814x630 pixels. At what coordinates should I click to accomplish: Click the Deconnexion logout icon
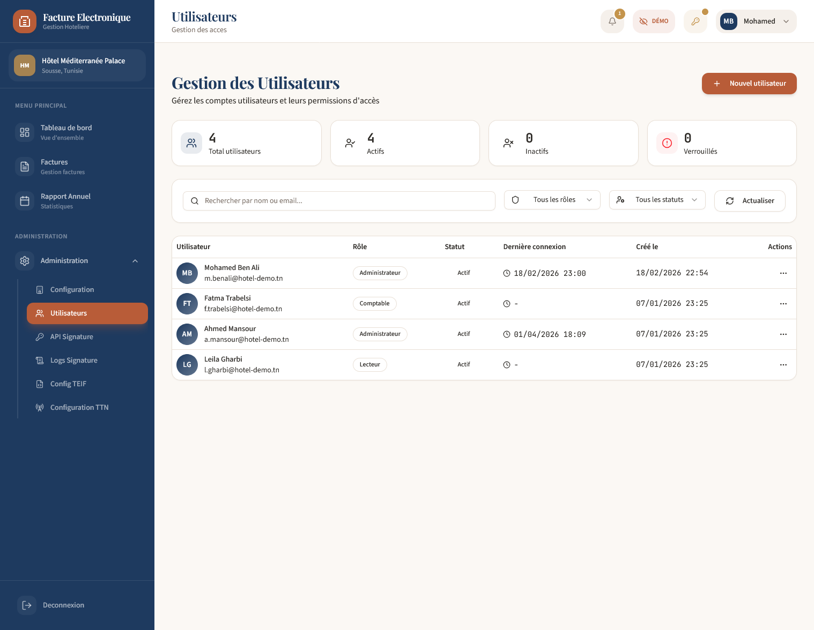coord(27,605)
